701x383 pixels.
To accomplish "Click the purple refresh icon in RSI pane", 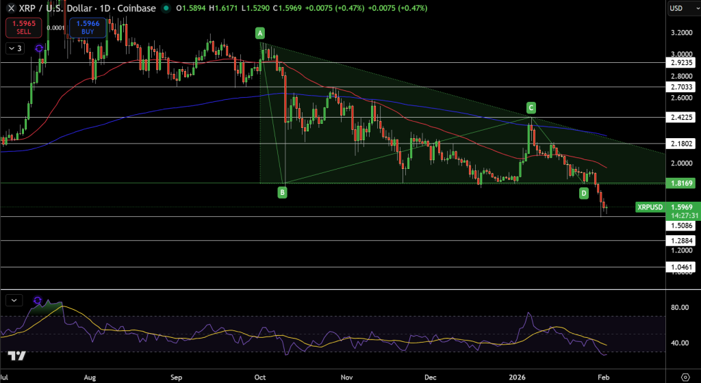I will click(x=38, y=300).
